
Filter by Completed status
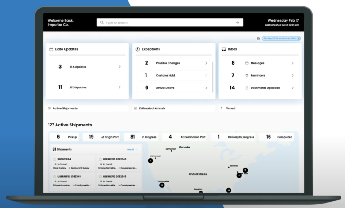[x=276, y=137]
